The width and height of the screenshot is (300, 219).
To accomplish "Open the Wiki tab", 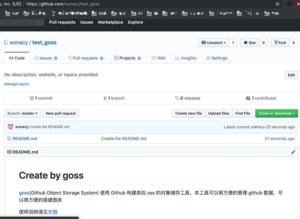I will click(x=159, y=58).
